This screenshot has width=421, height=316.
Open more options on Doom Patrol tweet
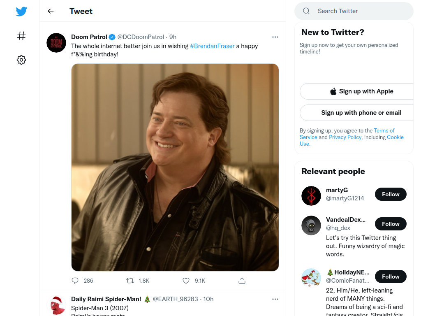[275, 37]
